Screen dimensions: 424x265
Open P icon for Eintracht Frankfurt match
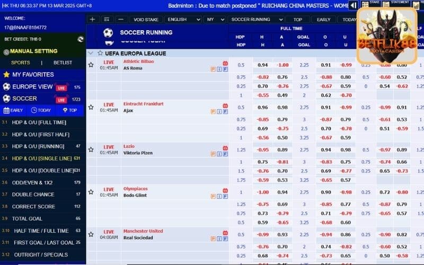point(213,112)
